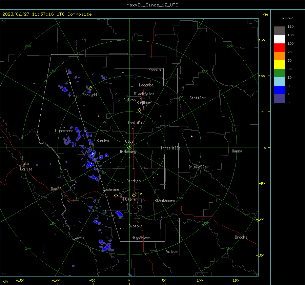Select the 30 legend value
The image size is (305, 285).
point(289,69)
